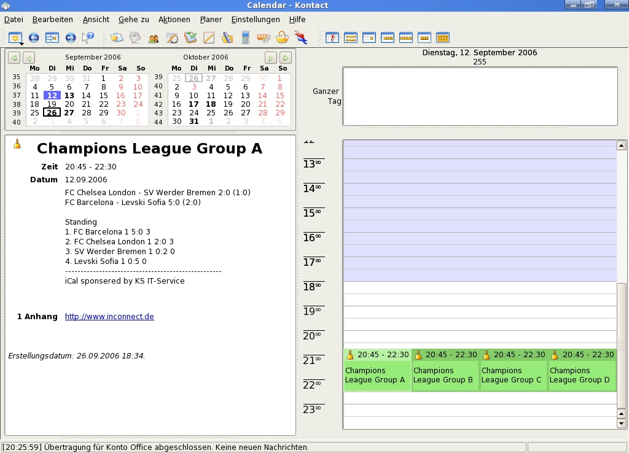This screenshot has height=453, width=629.
Task: Open the Bearbeiten menu
Action: tap(53, 19)
